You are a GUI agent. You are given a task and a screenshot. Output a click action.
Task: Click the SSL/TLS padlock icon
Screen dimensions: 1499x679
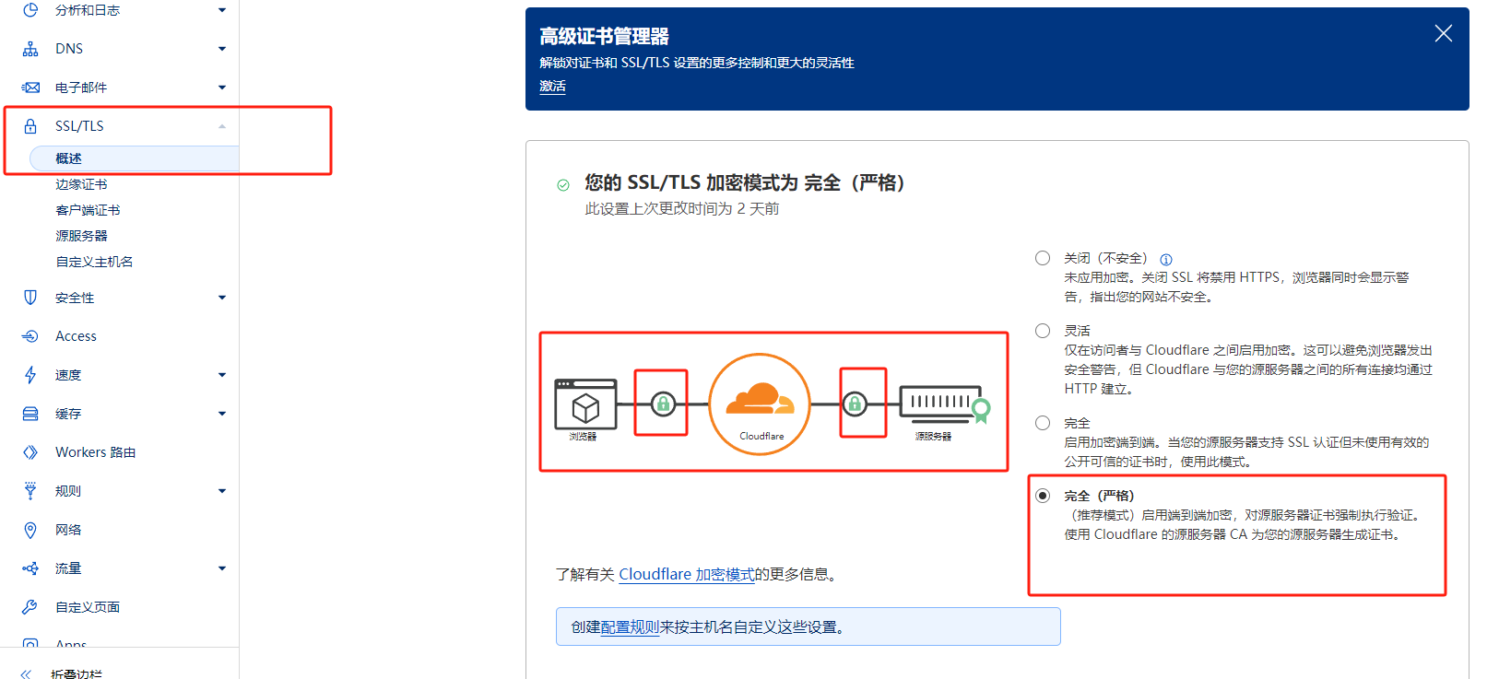(30, 126)
